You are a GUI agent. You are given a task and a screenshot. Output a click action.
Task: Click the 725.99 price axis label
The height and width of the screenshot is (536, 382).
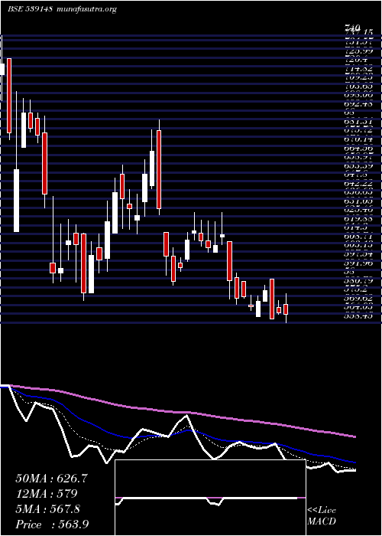[x=358, y=51]
